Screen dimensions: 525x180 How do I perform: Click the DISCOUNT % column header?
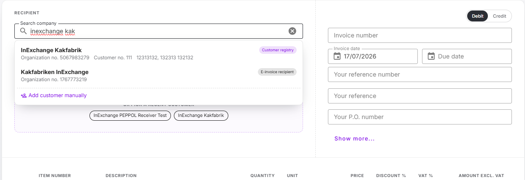(391, 175)
